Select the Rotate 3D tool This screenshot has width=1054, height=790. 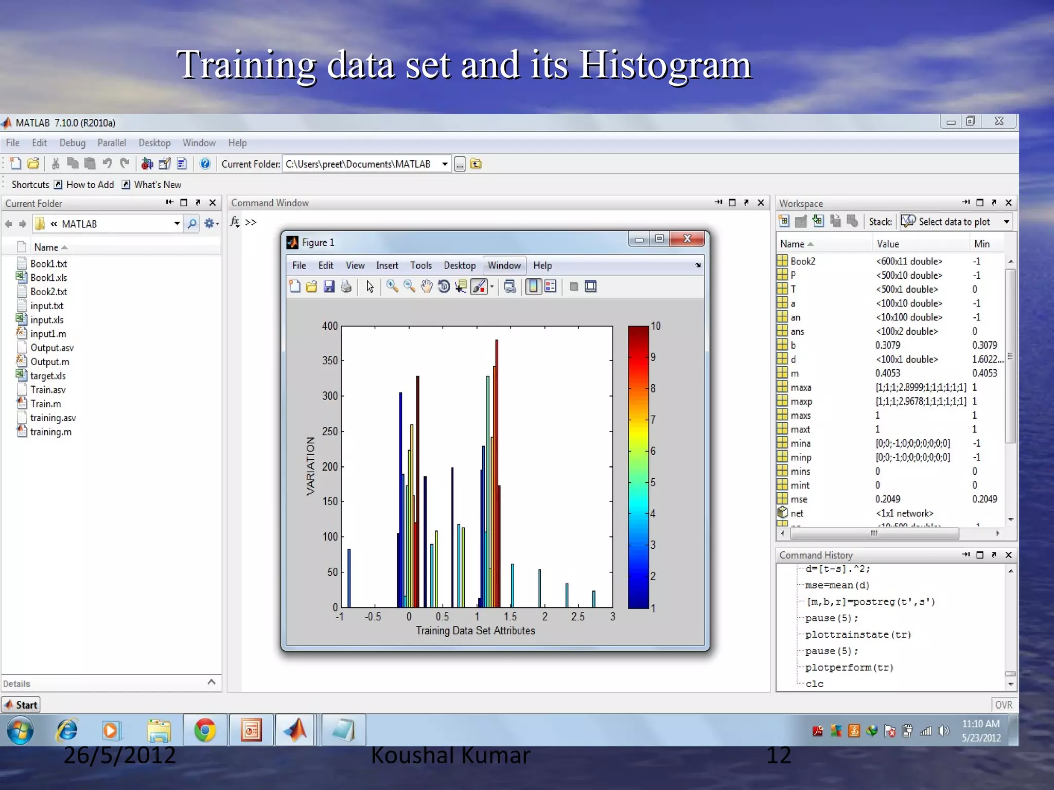444,286
